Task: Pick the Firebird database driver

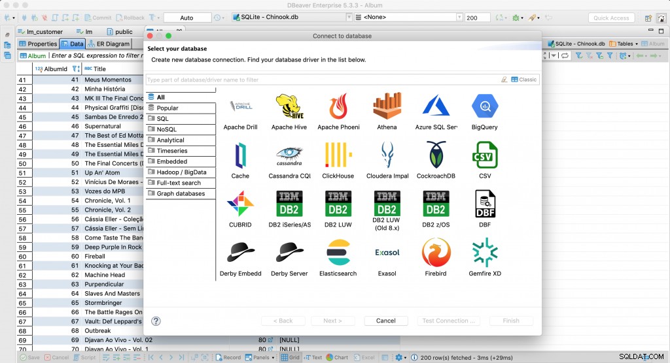Action: coord(436,253)
